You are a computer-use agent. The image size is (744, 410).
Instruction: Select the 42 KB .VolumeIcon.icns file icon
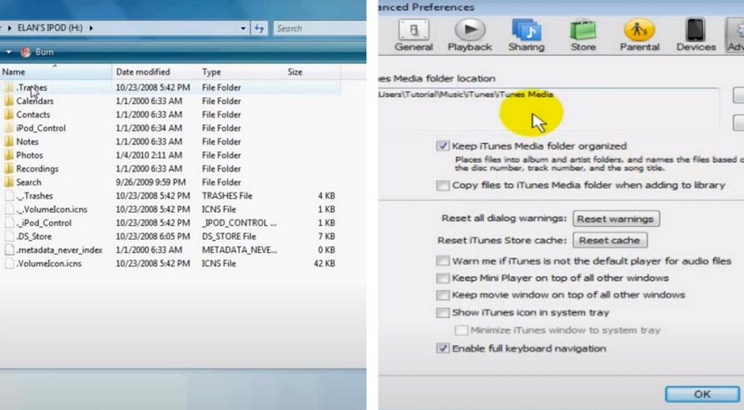(9, 263)
